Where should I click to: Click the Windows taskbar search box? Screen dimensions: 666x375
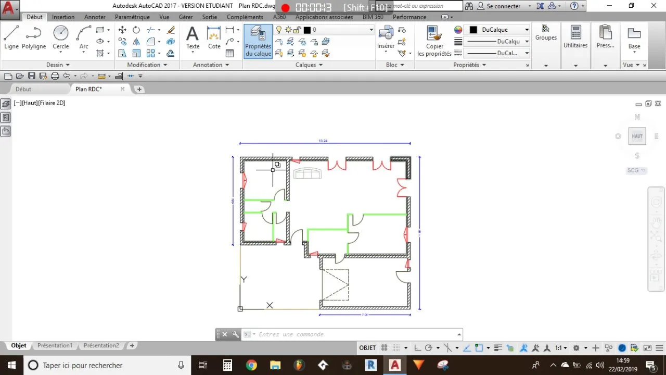click(107, 365)
